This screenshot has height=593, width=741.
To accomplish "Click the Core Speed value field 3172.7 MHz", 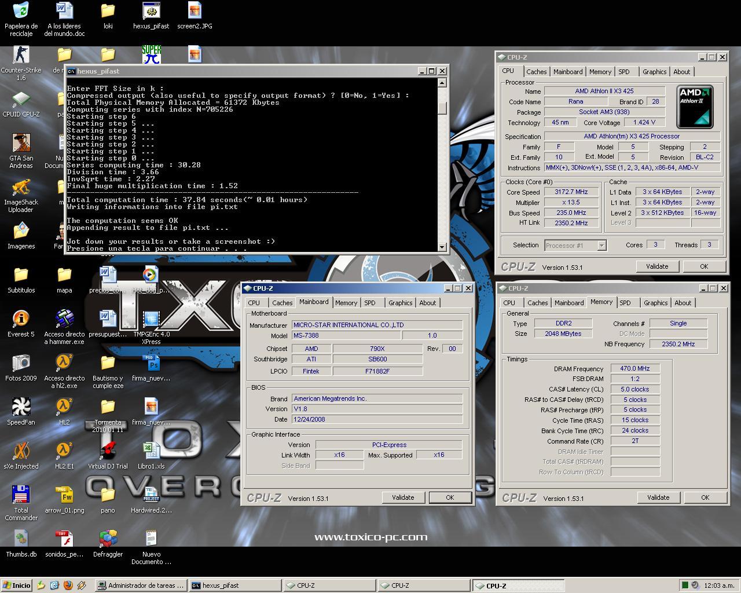I will point(571,192).
